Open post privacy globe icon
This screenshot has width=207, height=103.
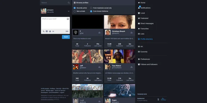coord(50,31)
